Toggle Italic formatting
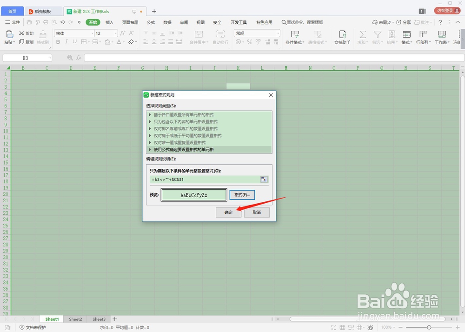This screenshot has height=332, width=465. (x=66, y=42)
